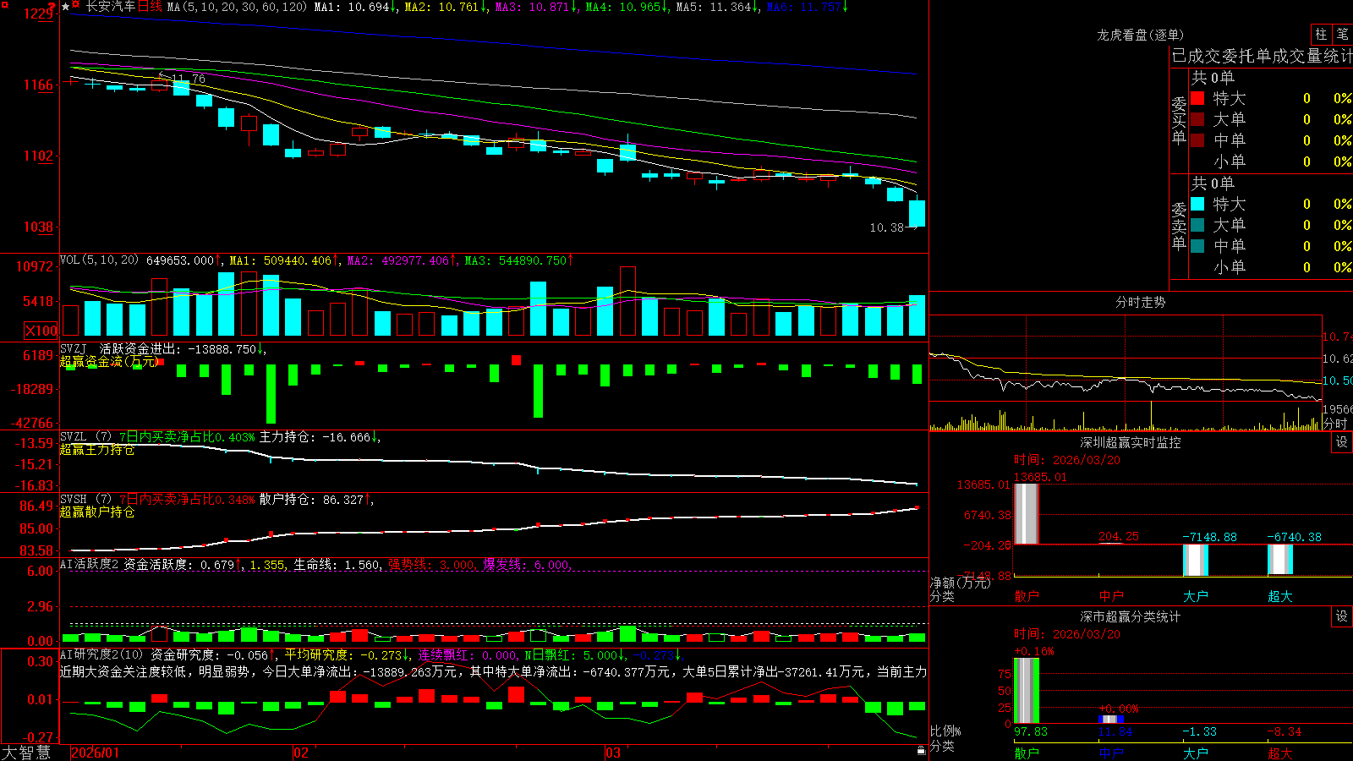
Task: Click the 11.84 中户 bar in classification stats
Action: point(1111,720)
